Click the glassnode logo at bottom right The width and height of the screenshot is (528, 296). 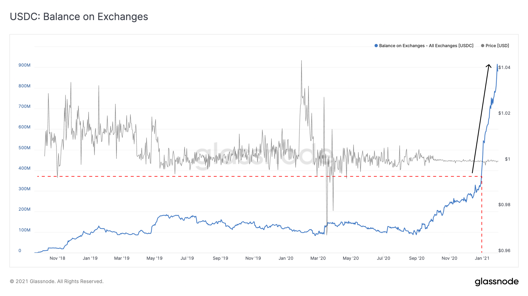496,281
